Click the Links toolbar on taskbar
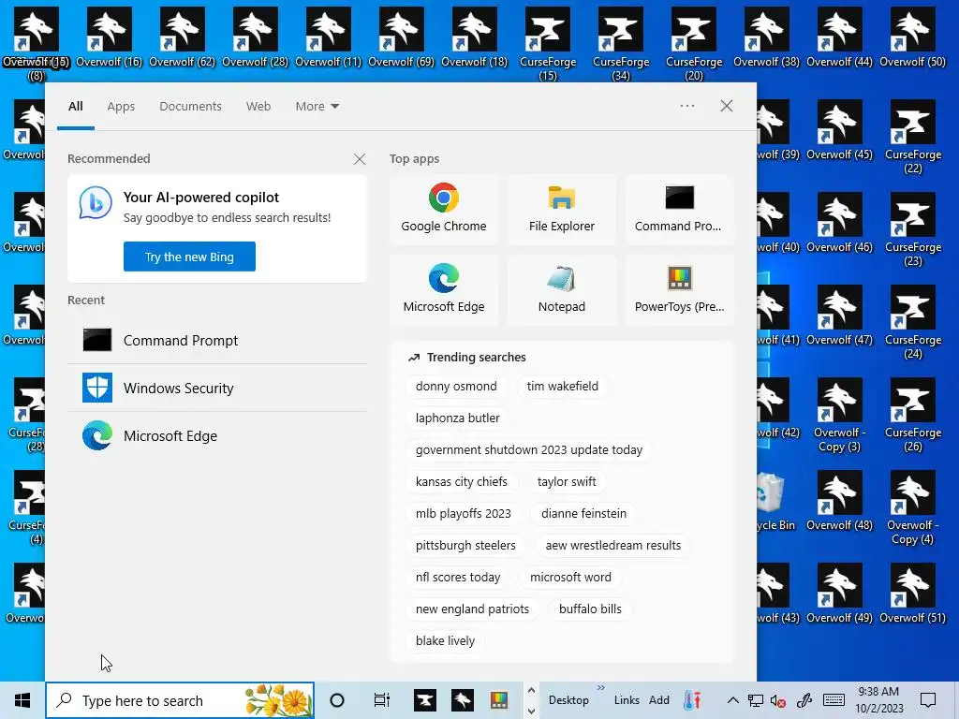 [x=627, y=700]
